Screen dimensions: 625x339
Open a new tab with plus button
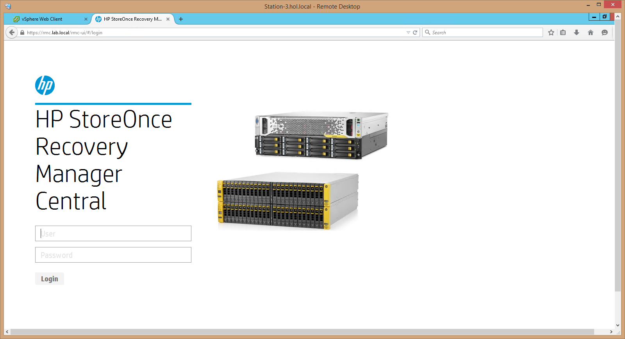(181, 19)
